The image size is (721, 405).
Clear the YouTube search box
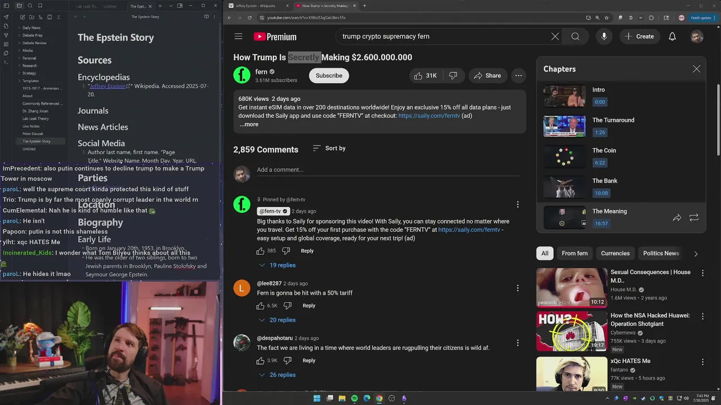coord(555,37)
